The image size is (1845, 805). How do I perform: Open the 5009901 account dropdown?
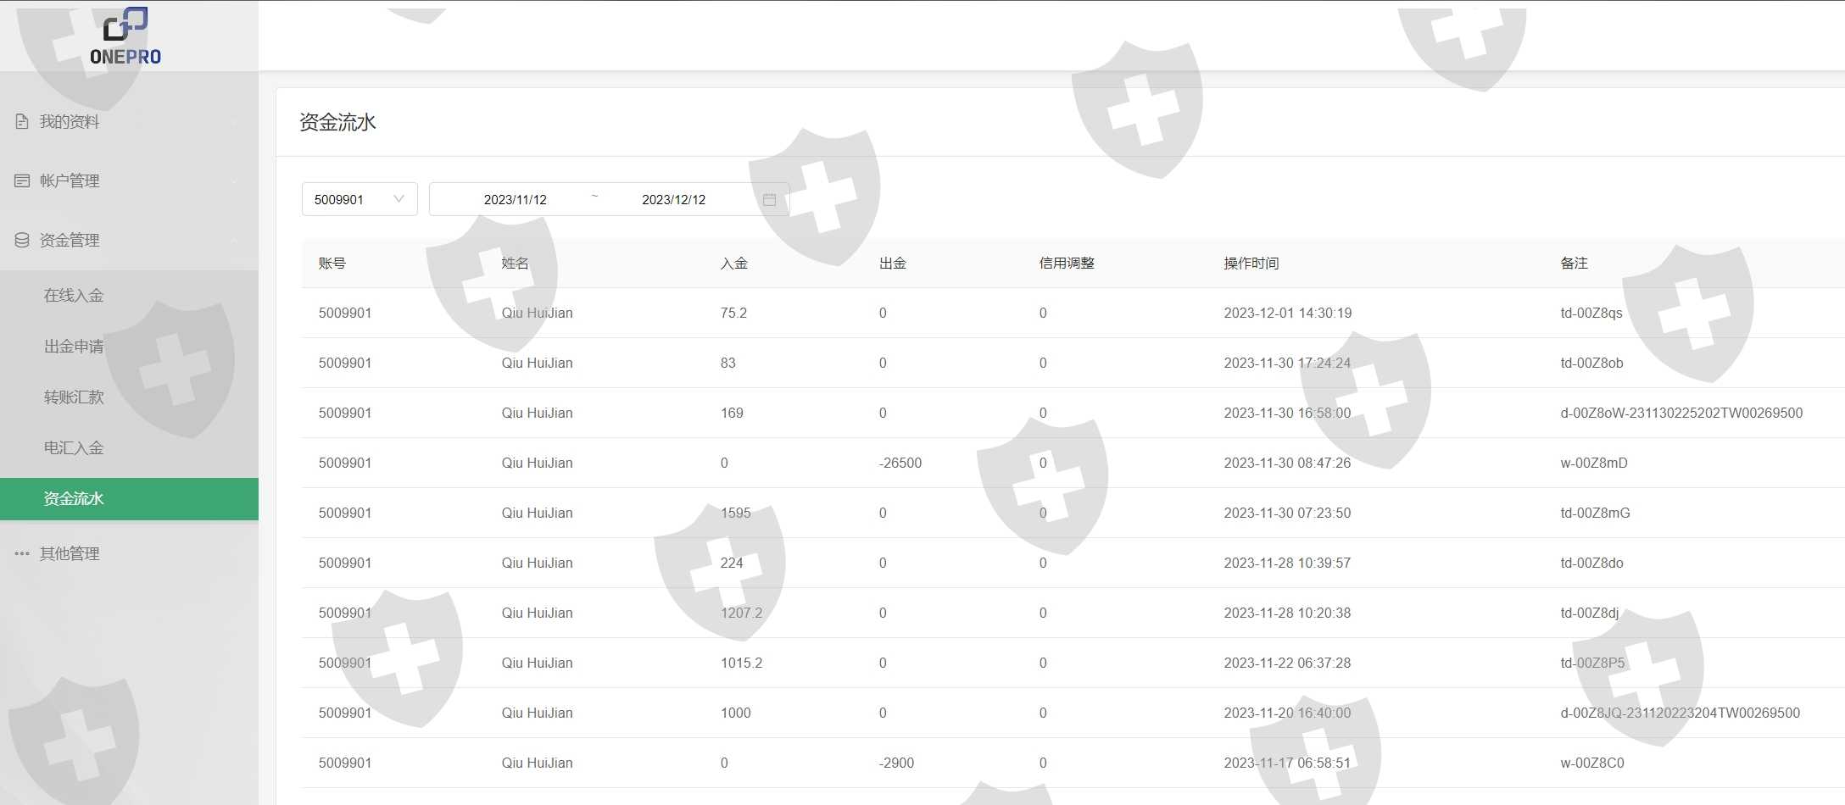coord(360,199)
